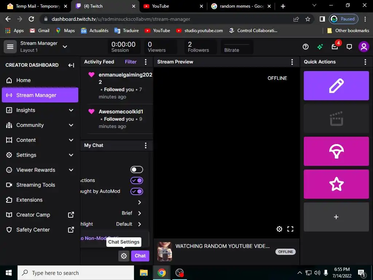Image resolution: width=373 pixels, height=280 pixels.
Task: Click the Activity Feed Filter link
Action: click(131, 62)
